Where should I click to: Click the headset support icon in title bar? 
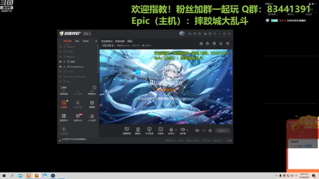click(x=190, y=34)
